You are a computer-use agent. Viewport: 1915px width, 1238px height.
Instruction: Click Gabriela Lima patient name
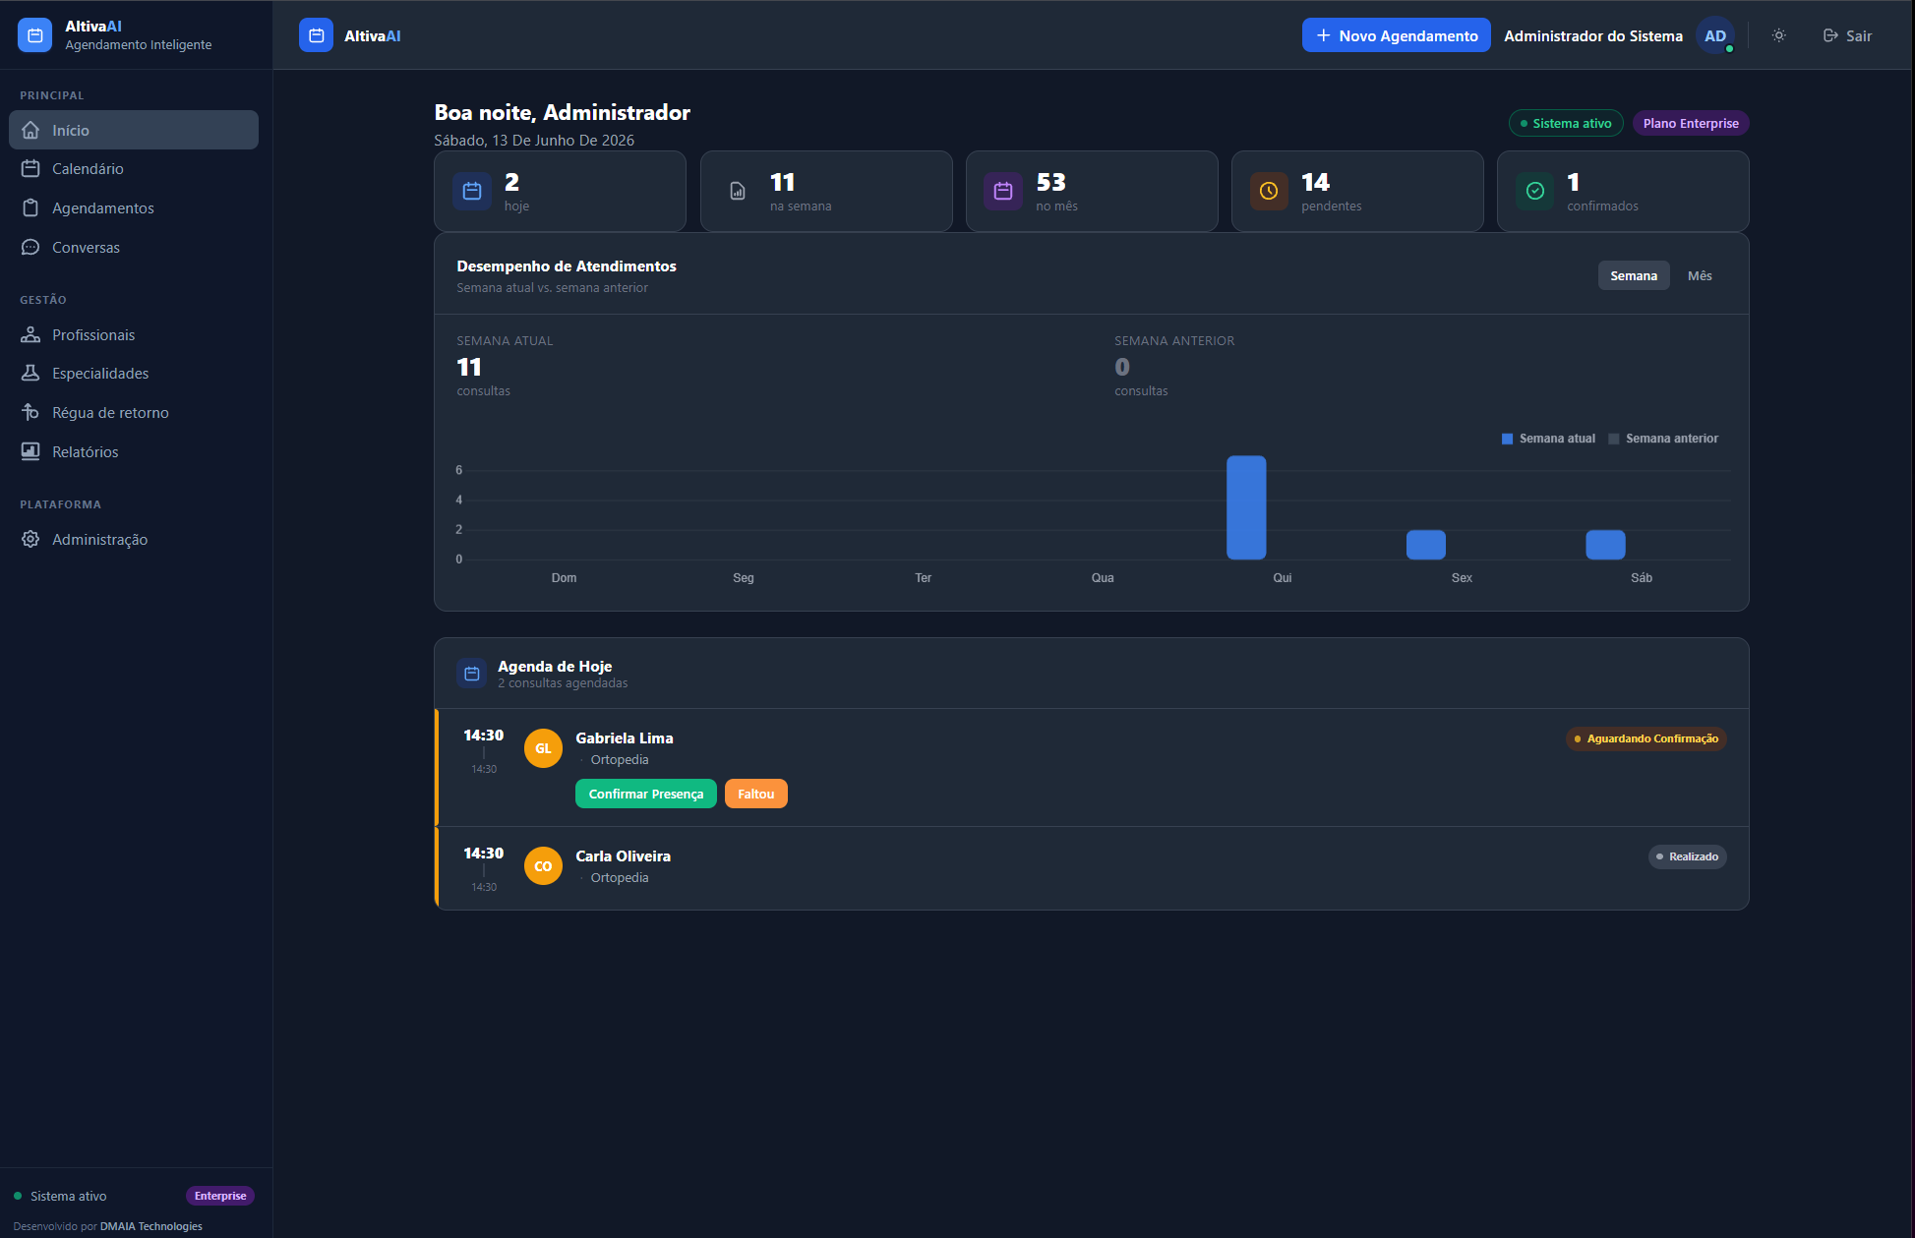[x=625, y=738]
